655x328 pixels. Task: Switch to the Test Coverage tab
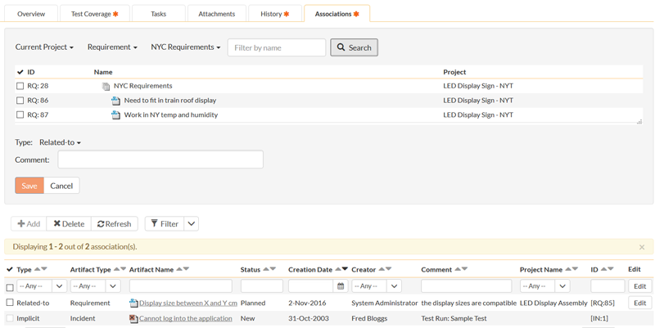[x=94, y=14]
